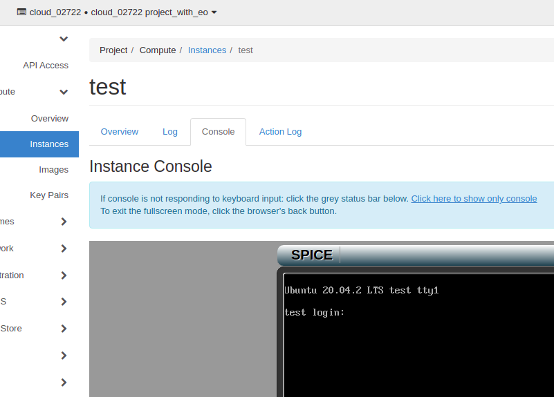Viewport: 554px width, 397px height.
Task: Expand the Network section chevron in the sidebar
Action: point(64,249)
